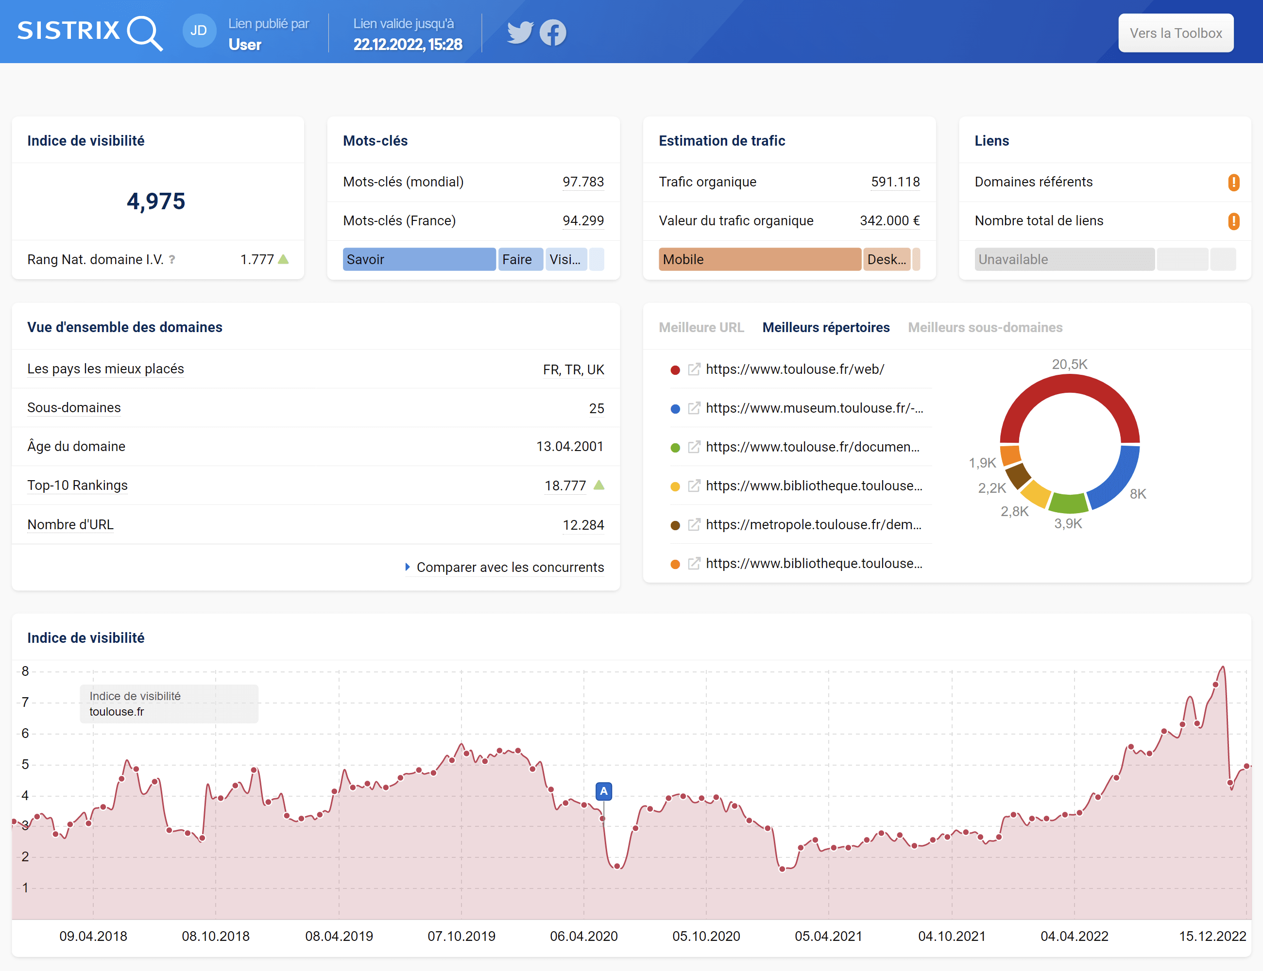This screenshot has height=971, width=1263.
Task: Click the Nombre d'URL label
Action: pyautogui.click(x=70, y=525)
